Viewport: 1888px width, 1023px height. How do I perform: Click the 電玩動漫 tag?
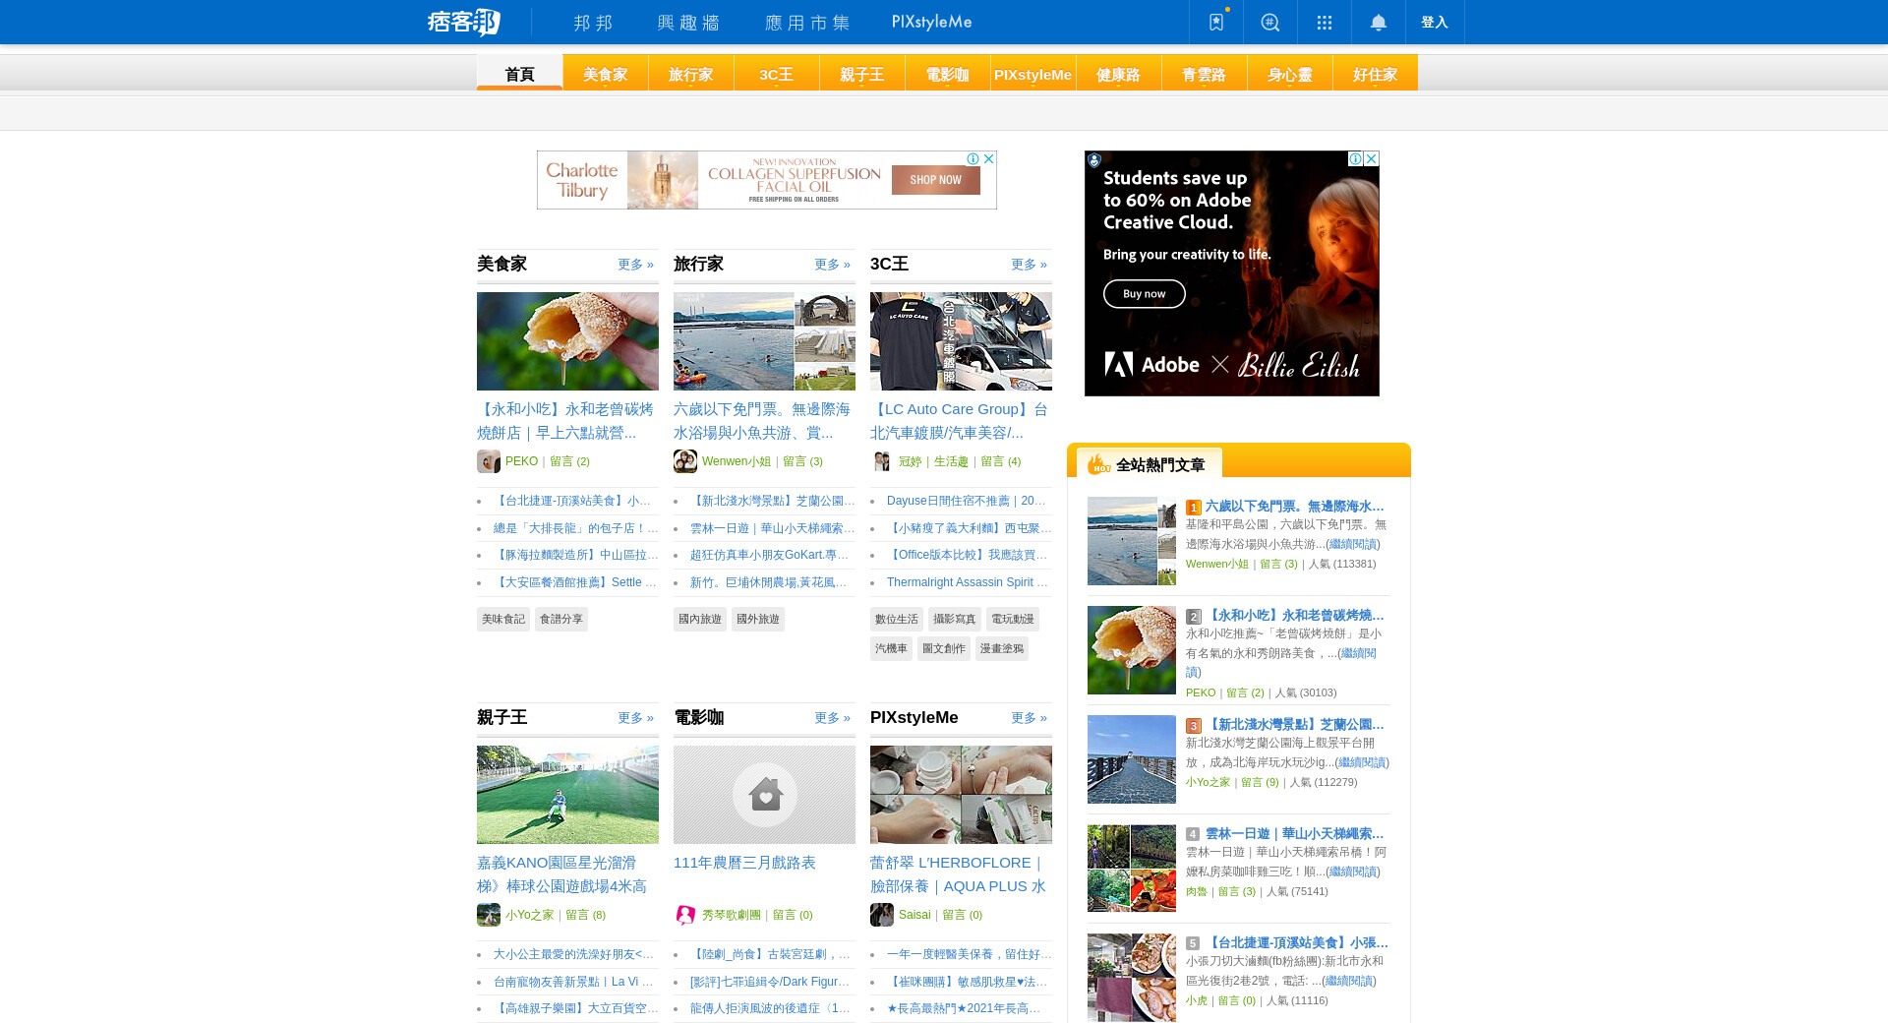pos(1013,619)
